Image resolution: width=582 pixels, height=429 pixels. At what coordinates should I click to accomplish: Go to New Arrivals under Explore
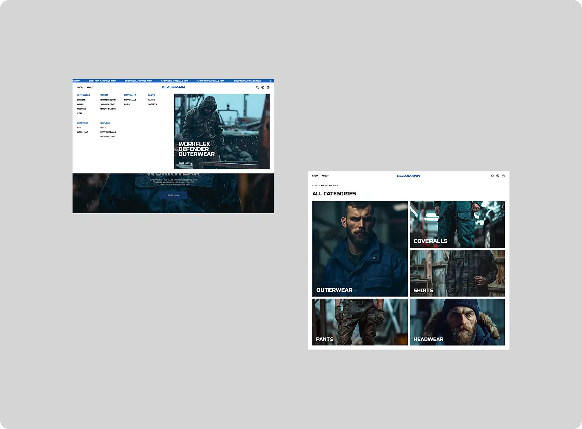point(108,132)
